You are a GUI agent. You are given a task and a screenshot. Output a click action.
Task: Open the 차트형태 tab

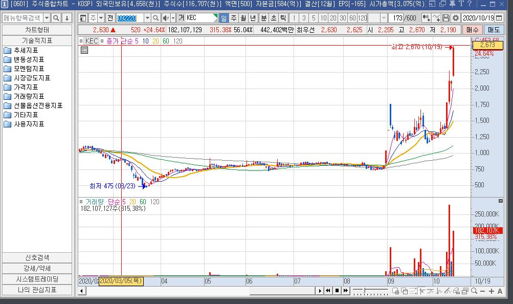tap(37, 30)
